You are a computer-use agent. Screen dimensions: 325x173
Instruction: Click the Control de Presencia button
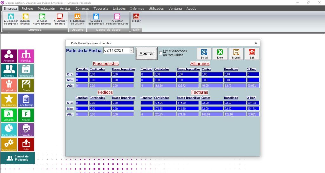[17, 158]
